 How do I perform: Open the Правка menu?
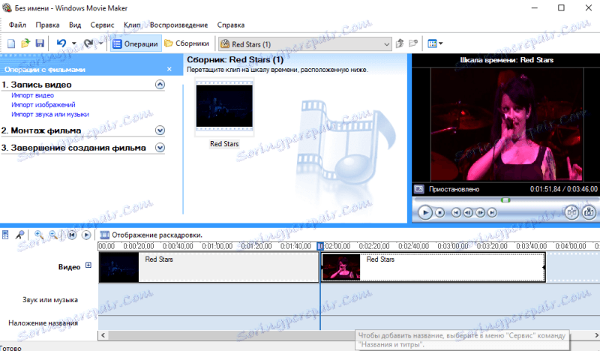point(47,25)
